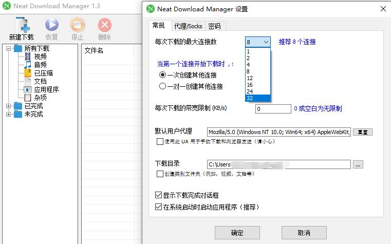
Task: Select the 音频 (Audio) category in tree
Action: (40, 65)
